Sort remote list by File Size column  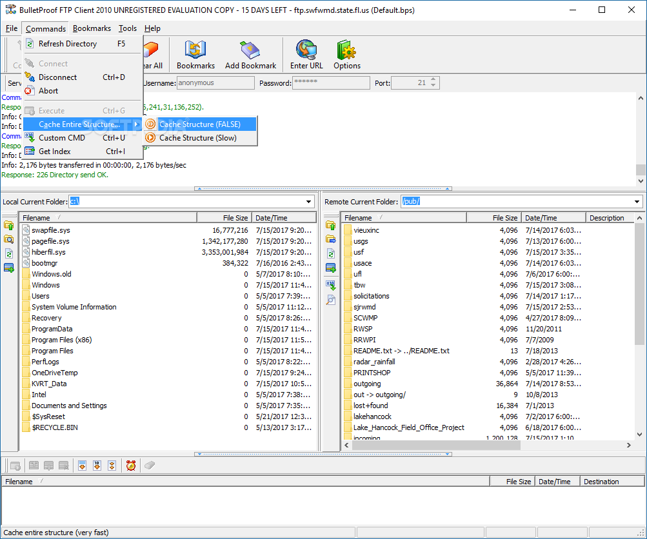click(494, 218)
